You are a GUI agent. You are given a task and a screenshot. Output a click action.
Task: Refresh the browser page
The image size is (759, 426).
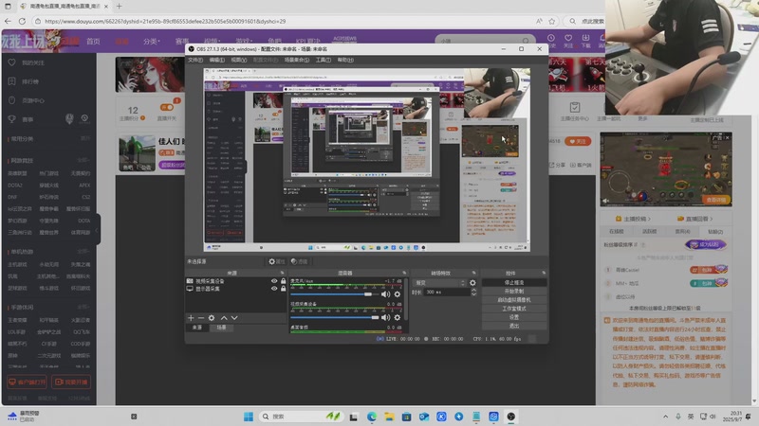tap(22, 21)
